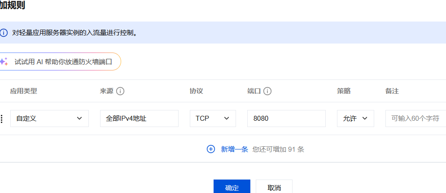Click the 备注 remarks input field
This screenshot has width=446, height=193.
pyautogui.click(x=416, y=118)
